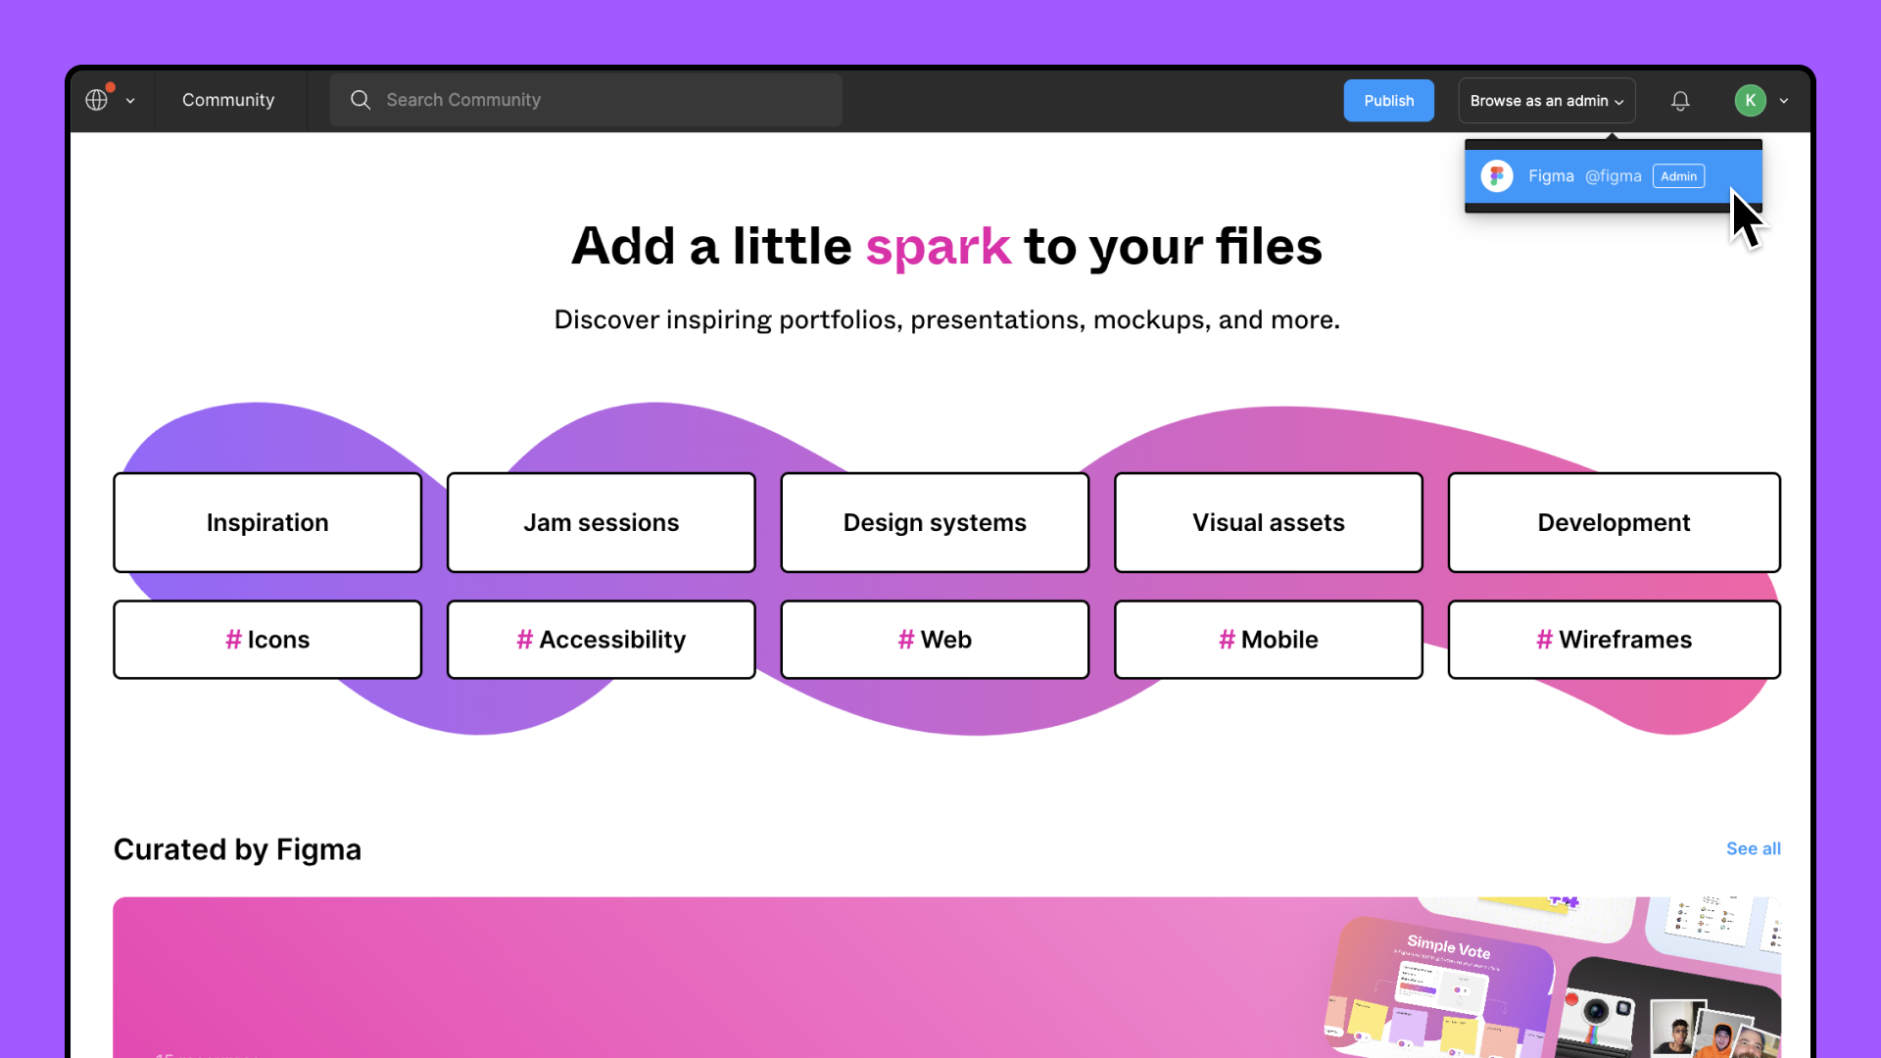Select the Inspiration category
The width and height of the screenshot is (1881, 1058).
(266, 522)
